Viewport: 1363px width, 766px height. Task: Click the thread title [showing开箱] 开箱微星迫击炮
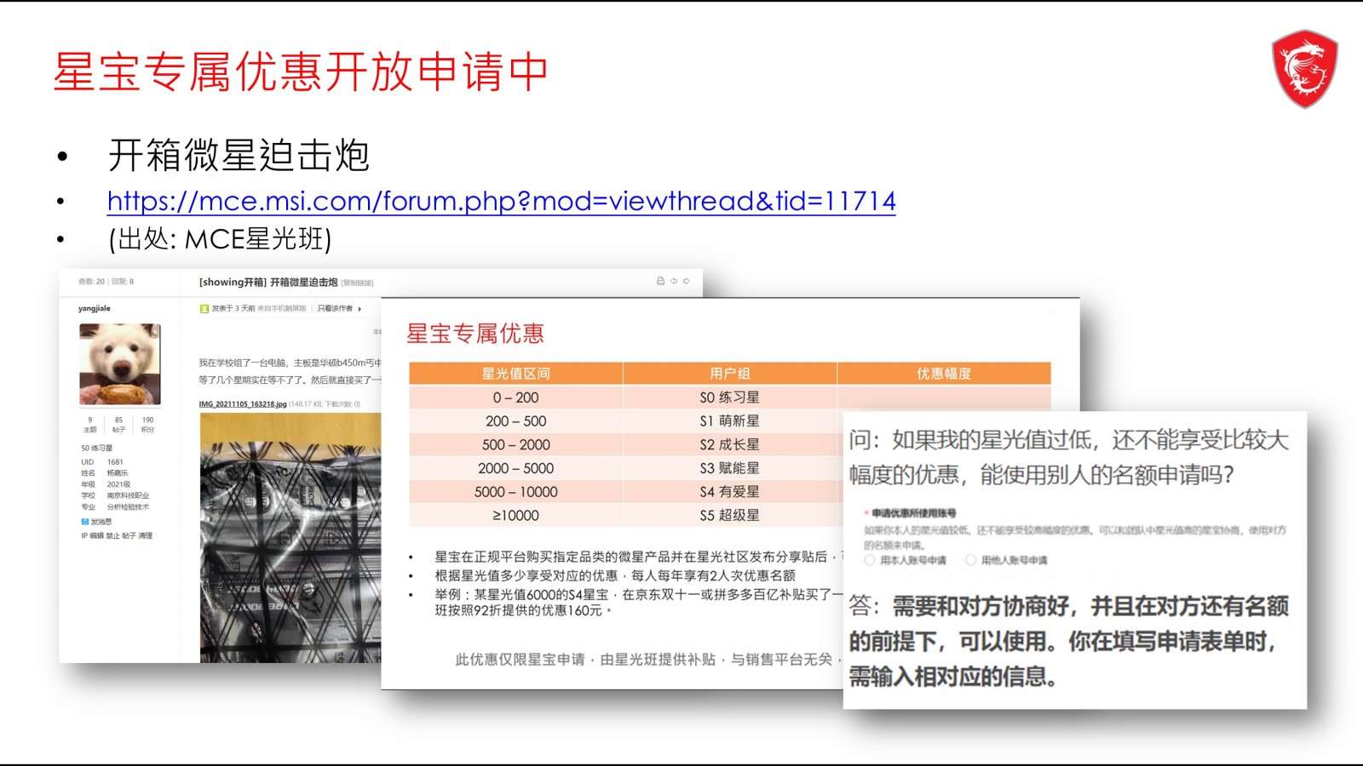[x=268, y=282]
